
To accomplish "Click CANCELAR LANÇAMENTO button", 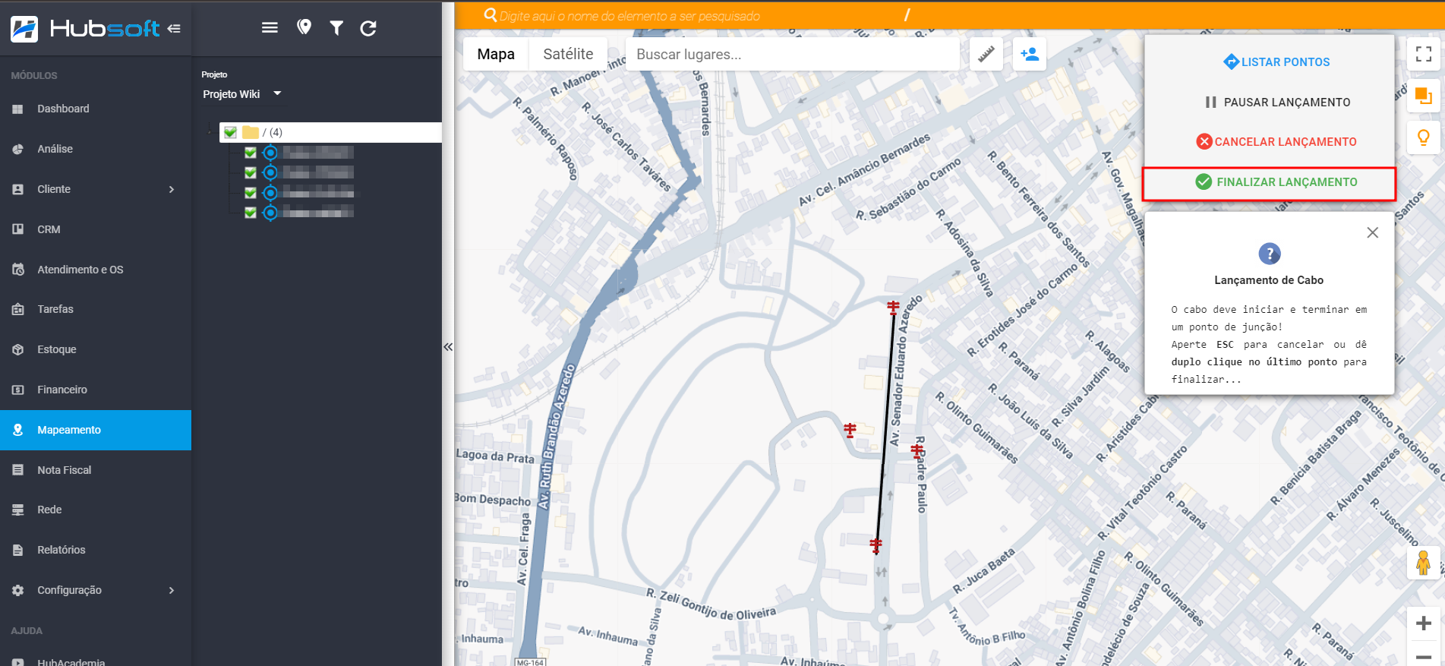I will [1276, 142].
